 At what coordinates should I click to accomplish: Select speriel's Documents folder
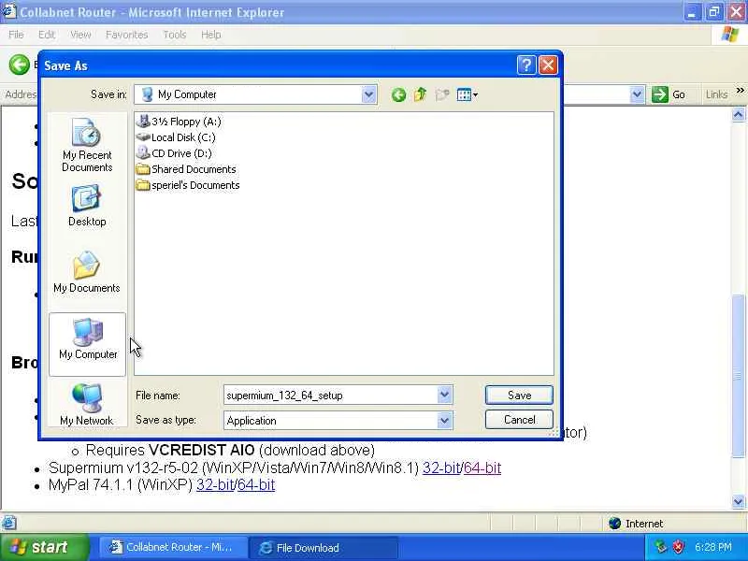pos(188,185)
